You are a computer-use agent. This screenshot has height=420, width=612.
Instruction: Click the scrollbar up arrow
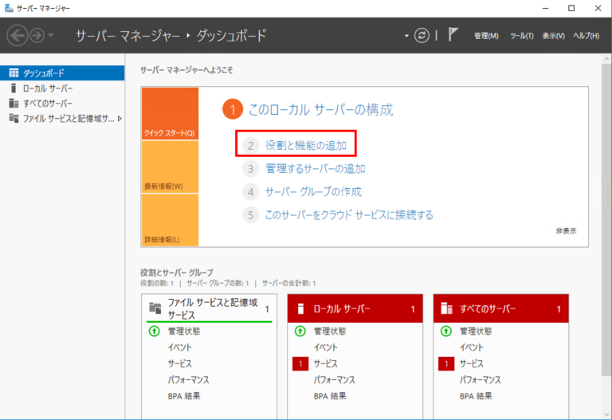[606, 59]
